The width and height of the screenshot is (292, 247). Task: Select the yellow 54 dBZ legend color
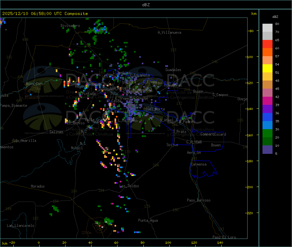267,68
